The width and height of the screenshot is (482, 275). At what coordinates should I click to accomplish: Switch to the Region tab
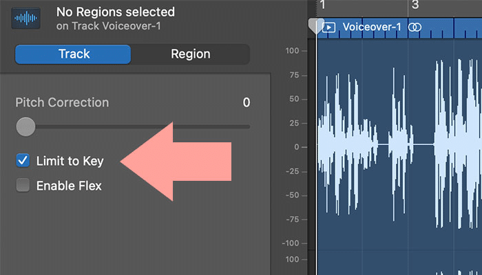(191, 54)
